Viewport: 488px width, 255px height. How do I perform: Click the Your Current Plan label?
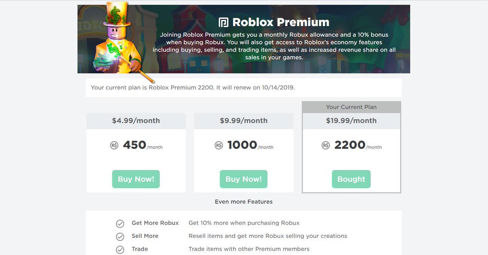[x=351, y=107]
